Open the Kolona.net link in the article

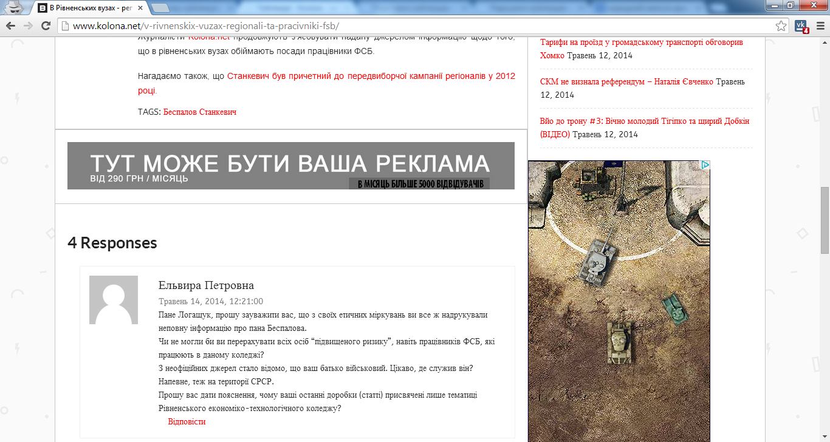click(x=208, y=38)
